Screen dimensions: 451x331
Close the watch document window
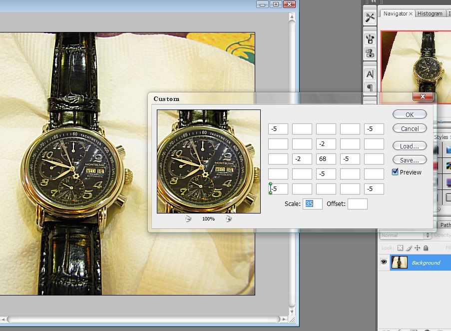289,4
